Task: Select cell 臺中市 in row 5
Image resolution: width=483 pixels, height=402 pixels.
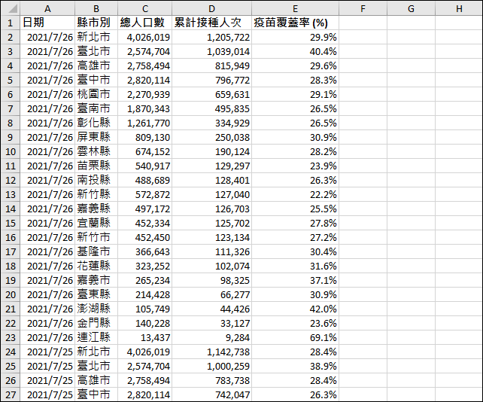Action: [x=96, y=80]
